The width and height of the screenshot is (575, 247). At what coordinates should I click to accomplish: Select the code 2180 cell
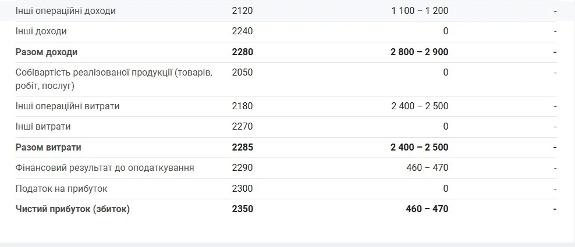coord(242,106)
